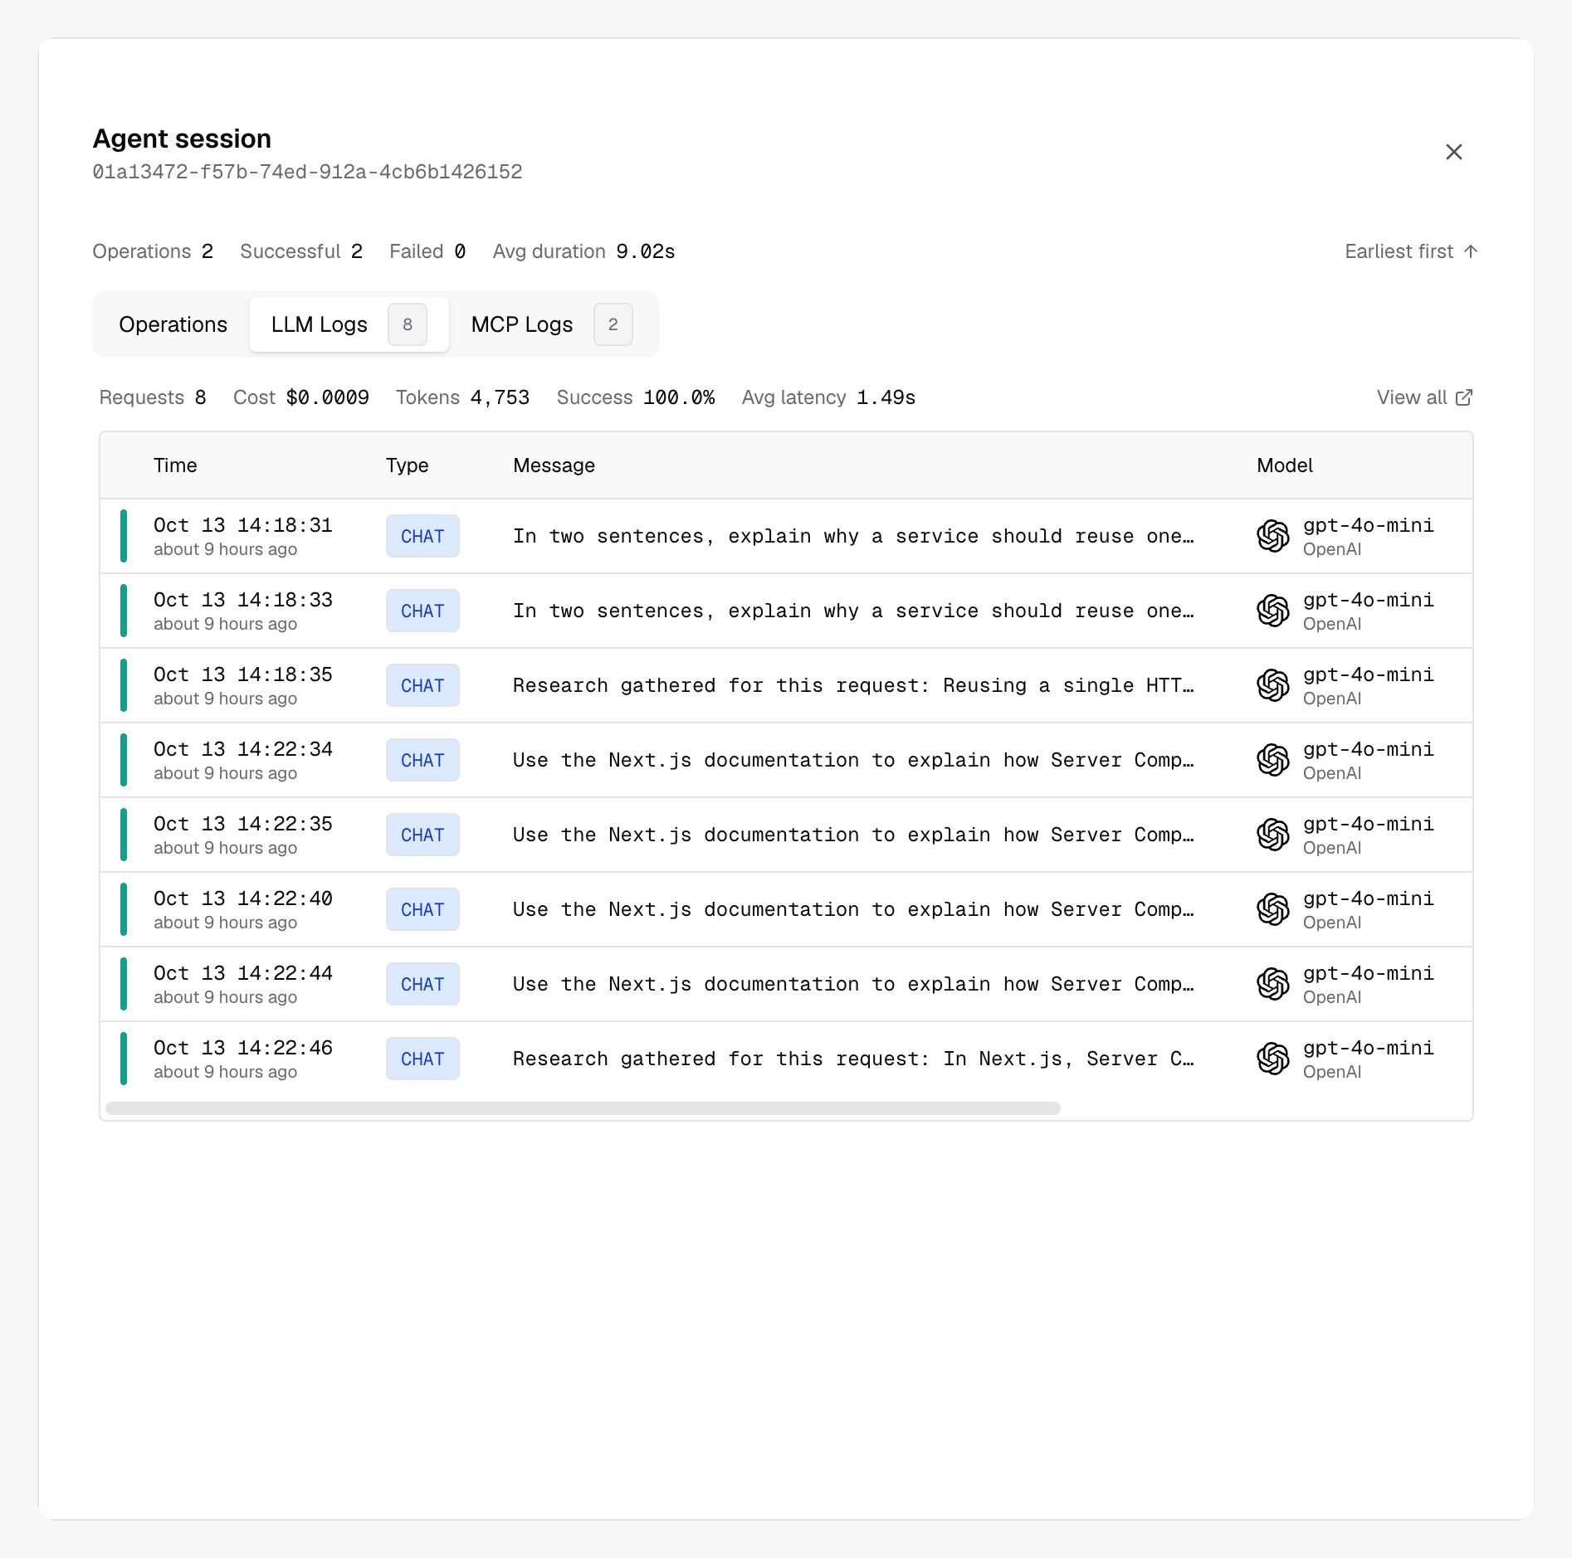
Task: Open the 'Research gathered... Reusing a single HTT' message
Action: click(x=853, y=685)
